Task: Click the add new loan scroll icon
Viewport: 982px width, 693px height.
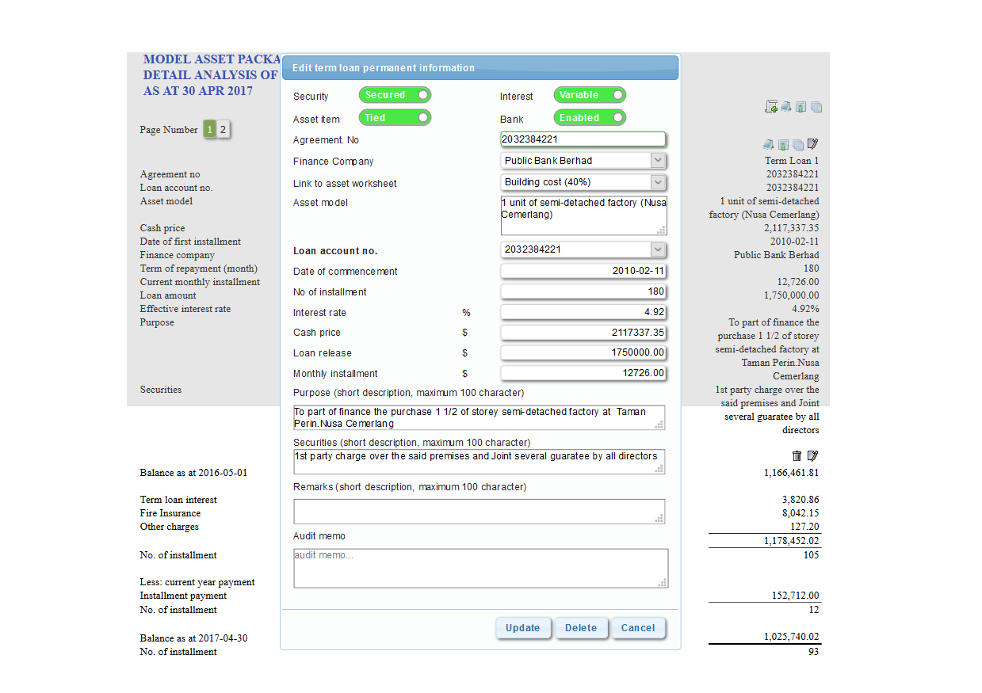Action: [770, 107]
